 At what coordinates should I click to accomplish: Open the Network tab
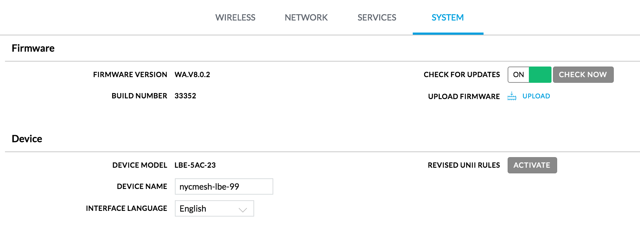pos(306,17)
